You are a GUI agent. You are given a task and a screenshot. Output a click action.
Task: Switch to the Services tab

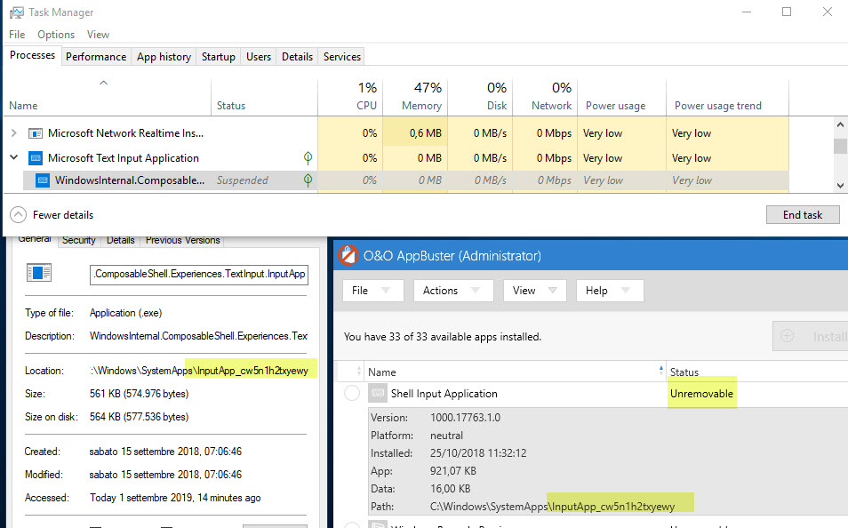(342, 57)
